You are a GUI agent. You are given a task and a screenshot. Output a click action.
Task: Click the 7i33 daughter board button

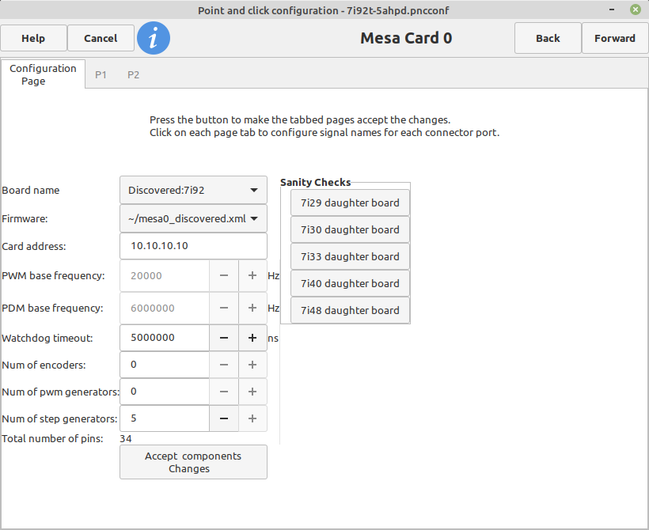350,256
